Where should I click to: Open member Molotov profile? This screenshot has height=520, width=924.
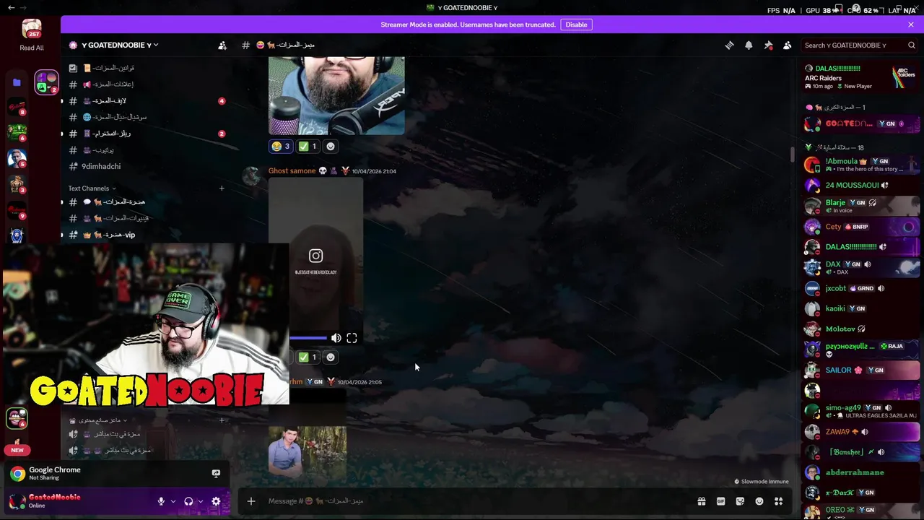point(860,329)
